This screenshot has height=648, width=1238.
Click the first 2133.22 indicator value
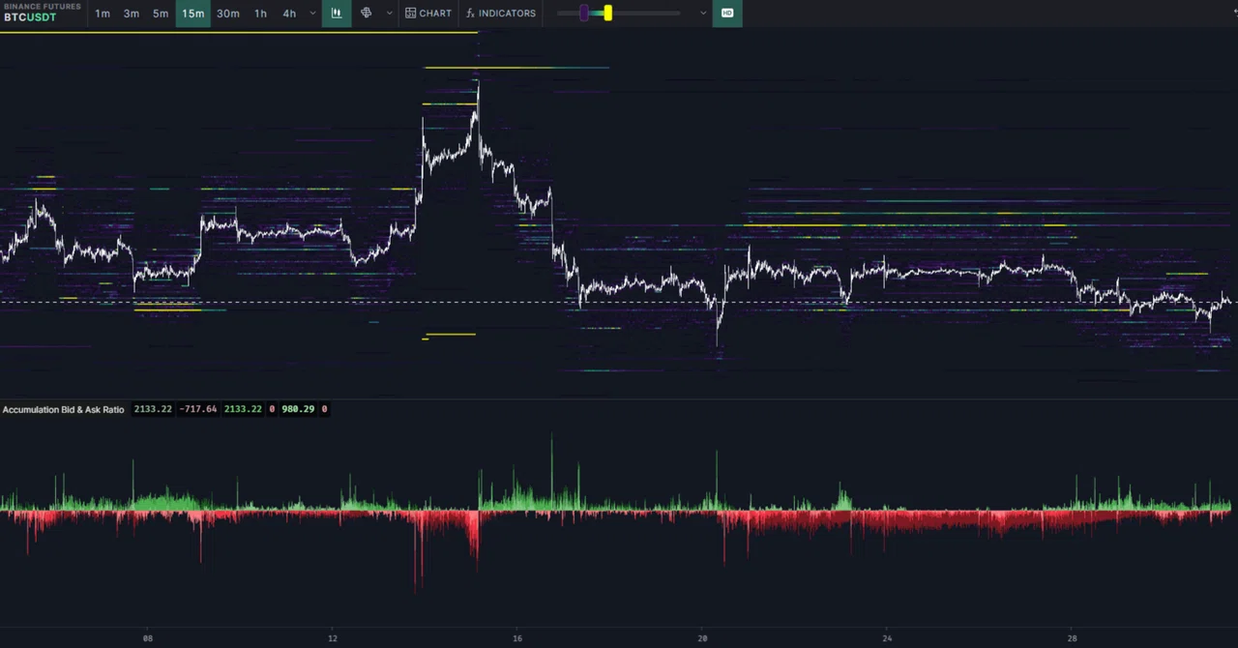pos(153,410)
